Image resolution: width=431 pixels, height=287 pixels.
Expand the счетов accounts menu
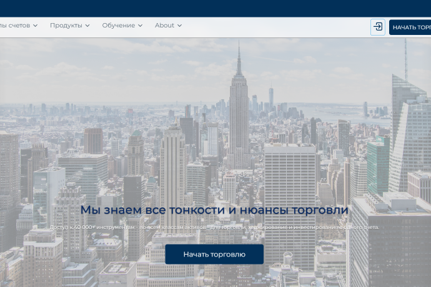19,25
